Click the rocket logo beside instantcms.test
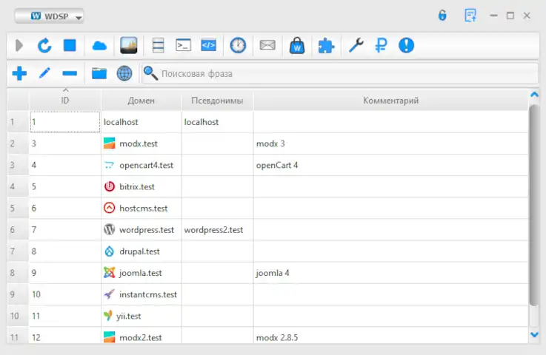 [x=110, y=294]
